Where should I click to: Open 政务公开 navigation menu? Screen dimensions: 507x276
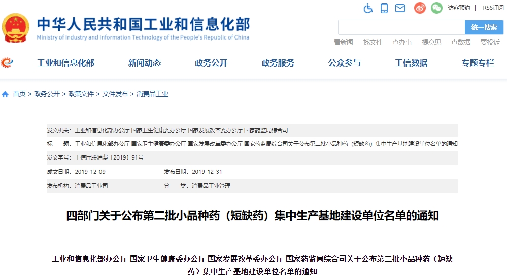211,63
